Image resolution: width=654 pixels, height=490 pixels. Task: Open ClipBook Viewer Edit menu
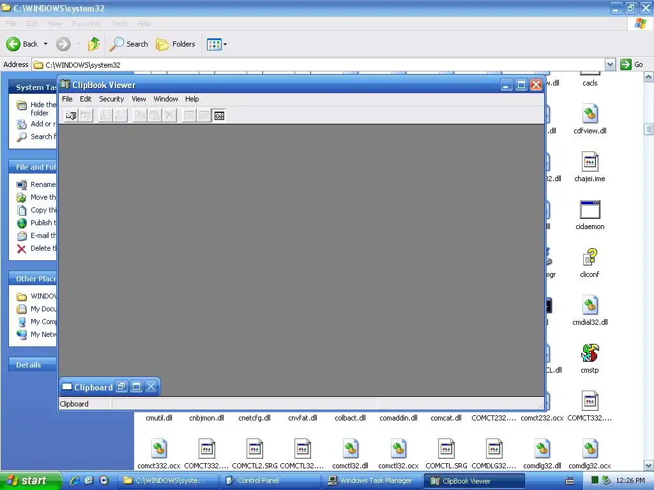[x=86, y=99]
